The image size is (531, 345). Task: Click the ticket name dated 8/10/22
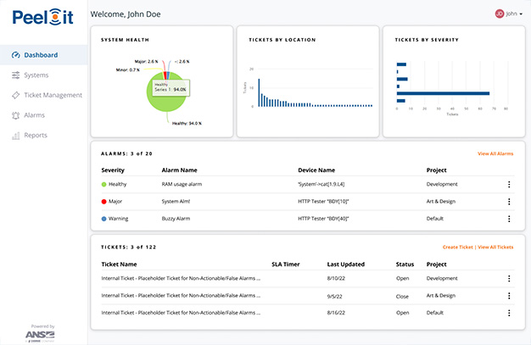(x=181, y=278)
